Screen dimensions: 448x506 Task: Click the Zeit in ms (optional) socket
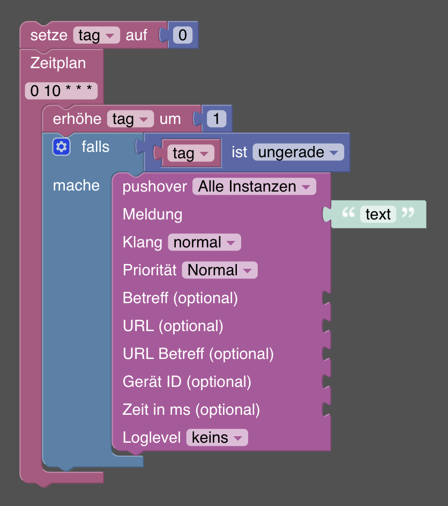point(326,410)
